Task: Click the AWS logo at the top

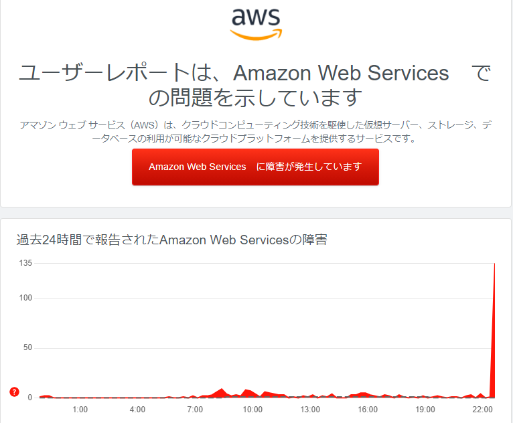Action: pyautogui.click(x=256, y=24)
